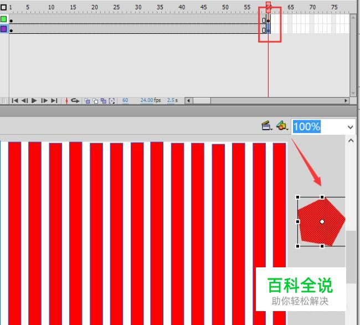Toggle the Loop playback icon
360x325 pixels.
[x=75, y=101]
